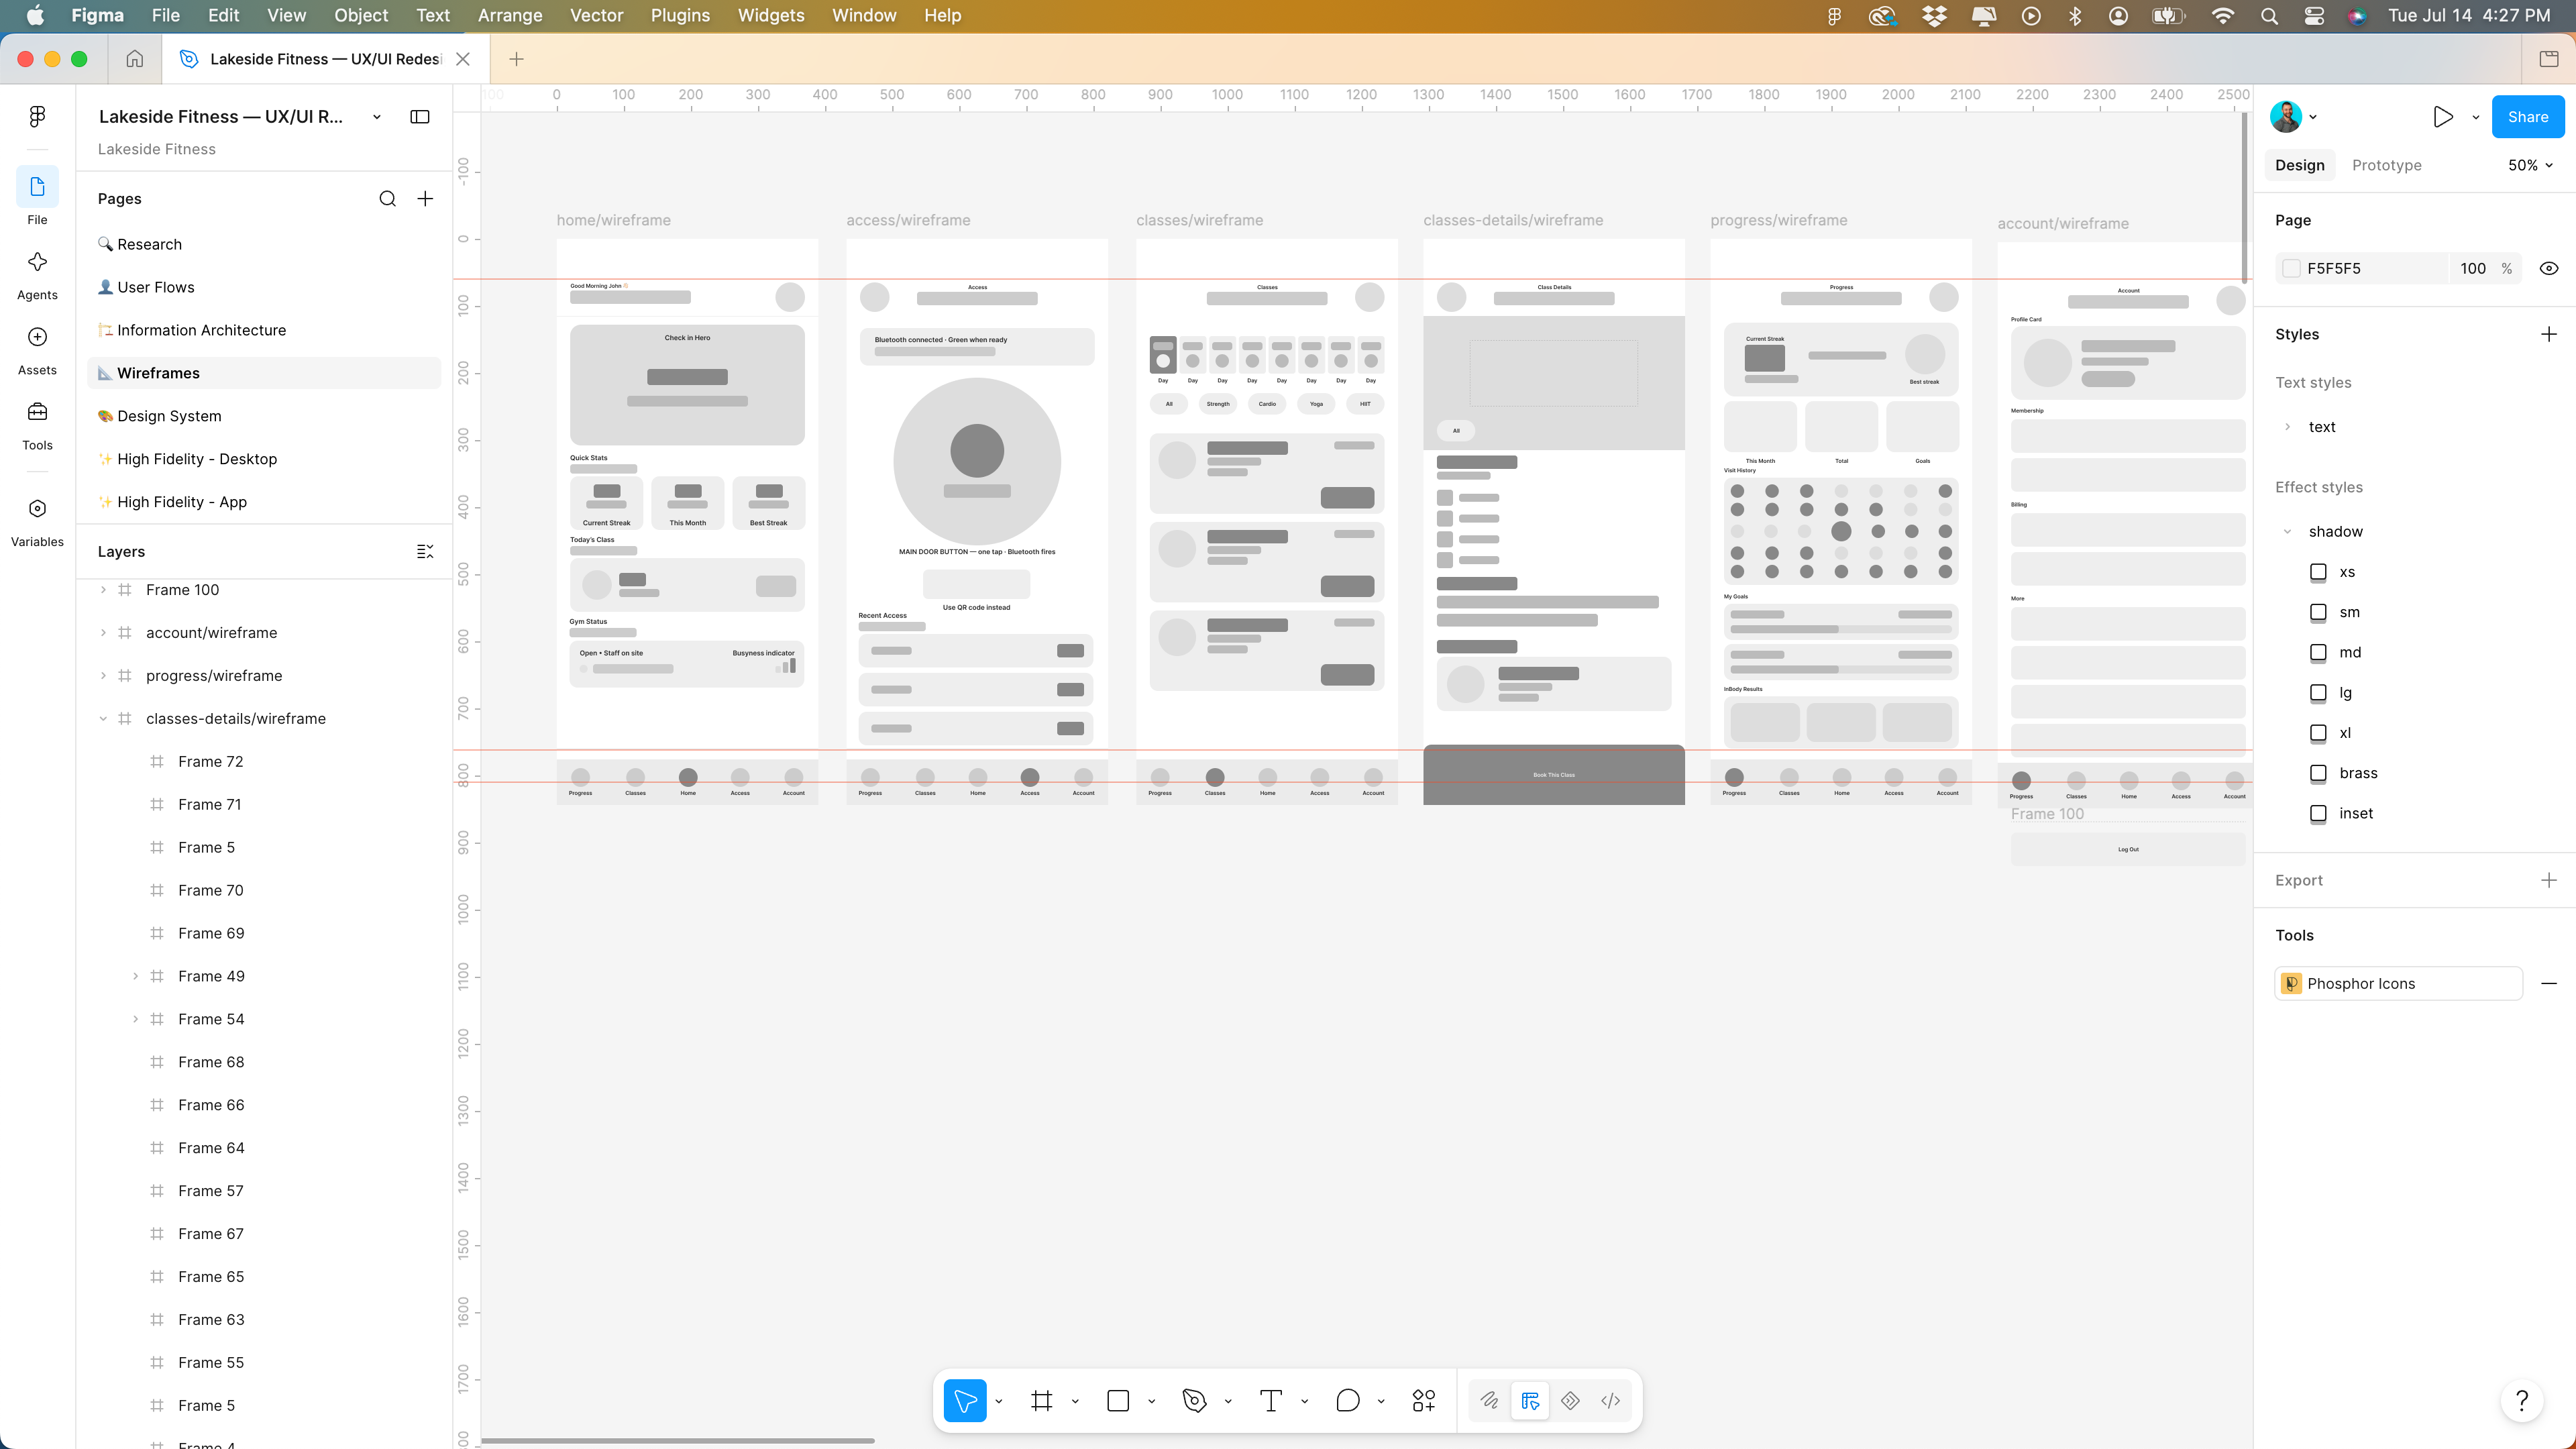Switch to Design mode in the toolbar
This screenshot has height=1449, width=2576.
click(1530, 1401)
